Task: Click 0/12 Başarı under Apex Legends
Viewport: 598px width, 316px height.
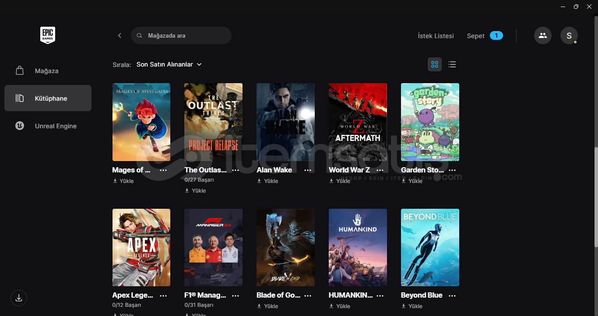Action: coord(127,305)
